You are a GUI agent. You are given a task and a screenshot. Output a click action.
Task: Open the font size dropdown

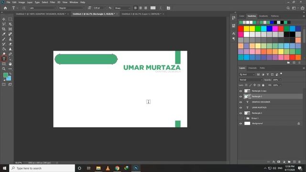point(105,8)
